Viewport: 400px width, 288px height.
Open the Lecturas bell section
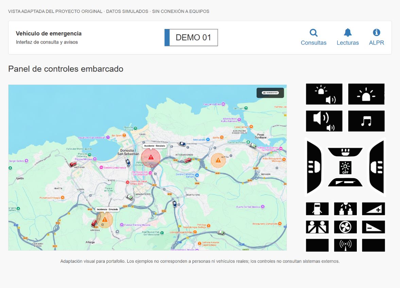click(x=348, y=37)
